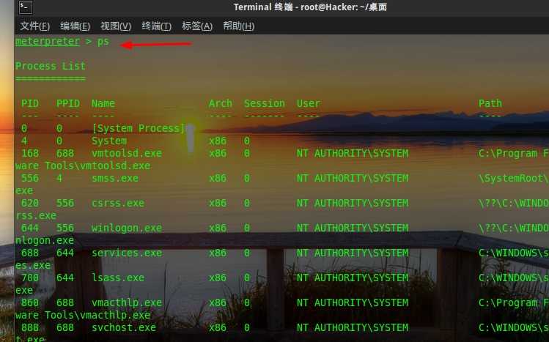The height and width of the screenshot is (342, 549).
Task: Click the smss.exe process name
Action: 115,178
